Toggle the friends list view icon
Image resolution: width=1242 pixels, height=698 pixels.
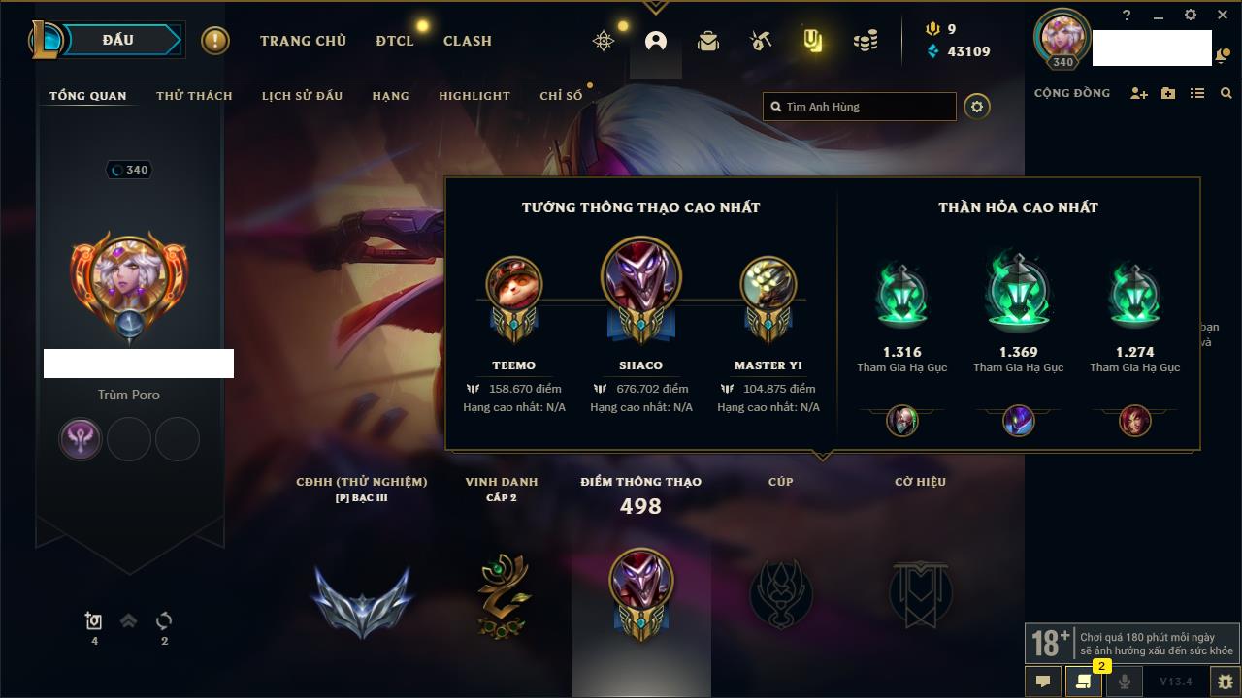coord(1197,93)
